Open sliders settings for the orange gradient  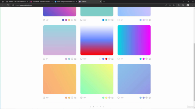[x=75, y=97]
